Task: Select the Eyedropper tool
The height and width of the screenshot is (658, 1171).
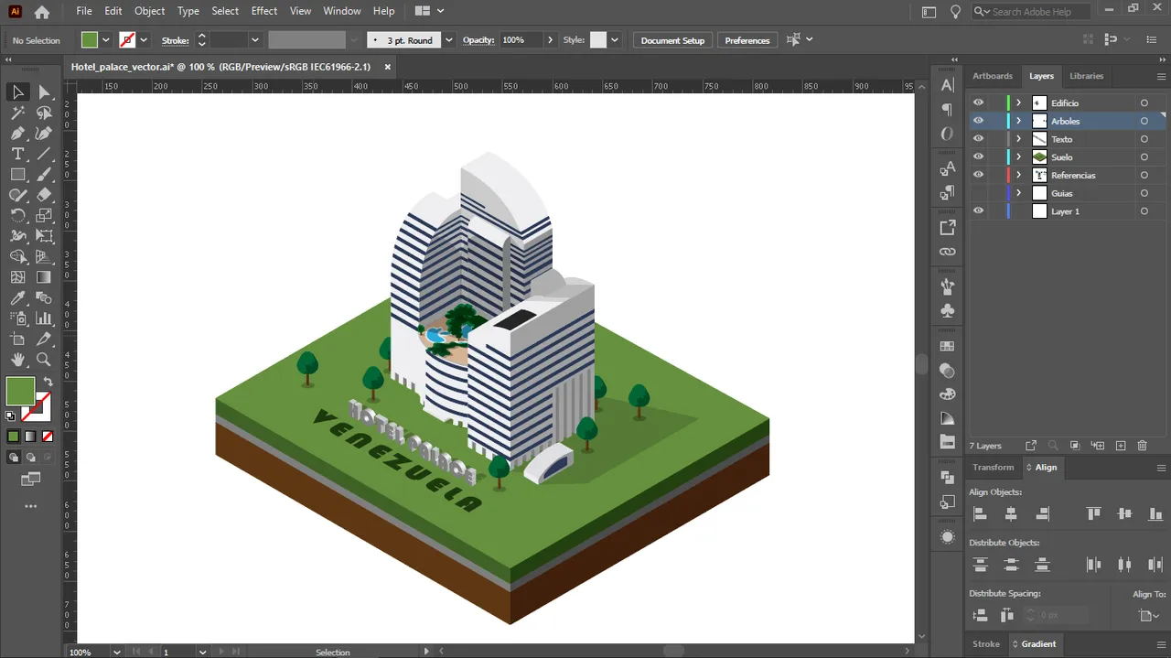Action: pyautogui.click(x=17, y=298)
